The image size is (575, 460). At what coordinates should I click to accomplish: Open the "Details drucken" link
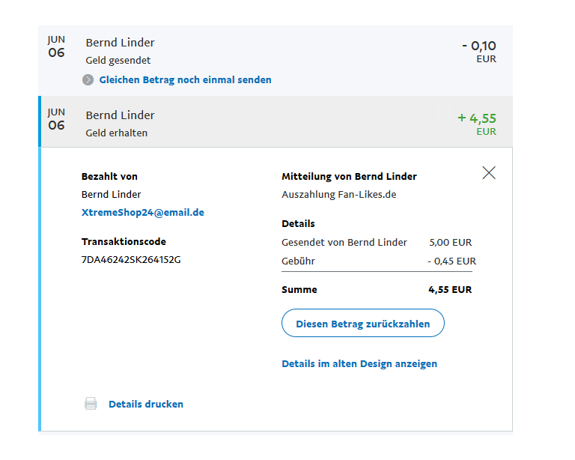146,404
